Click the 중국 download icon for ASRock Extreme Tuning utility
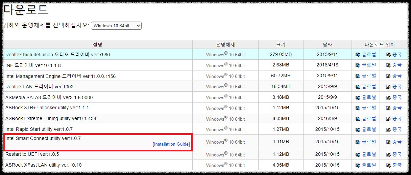 click(388, 119)
